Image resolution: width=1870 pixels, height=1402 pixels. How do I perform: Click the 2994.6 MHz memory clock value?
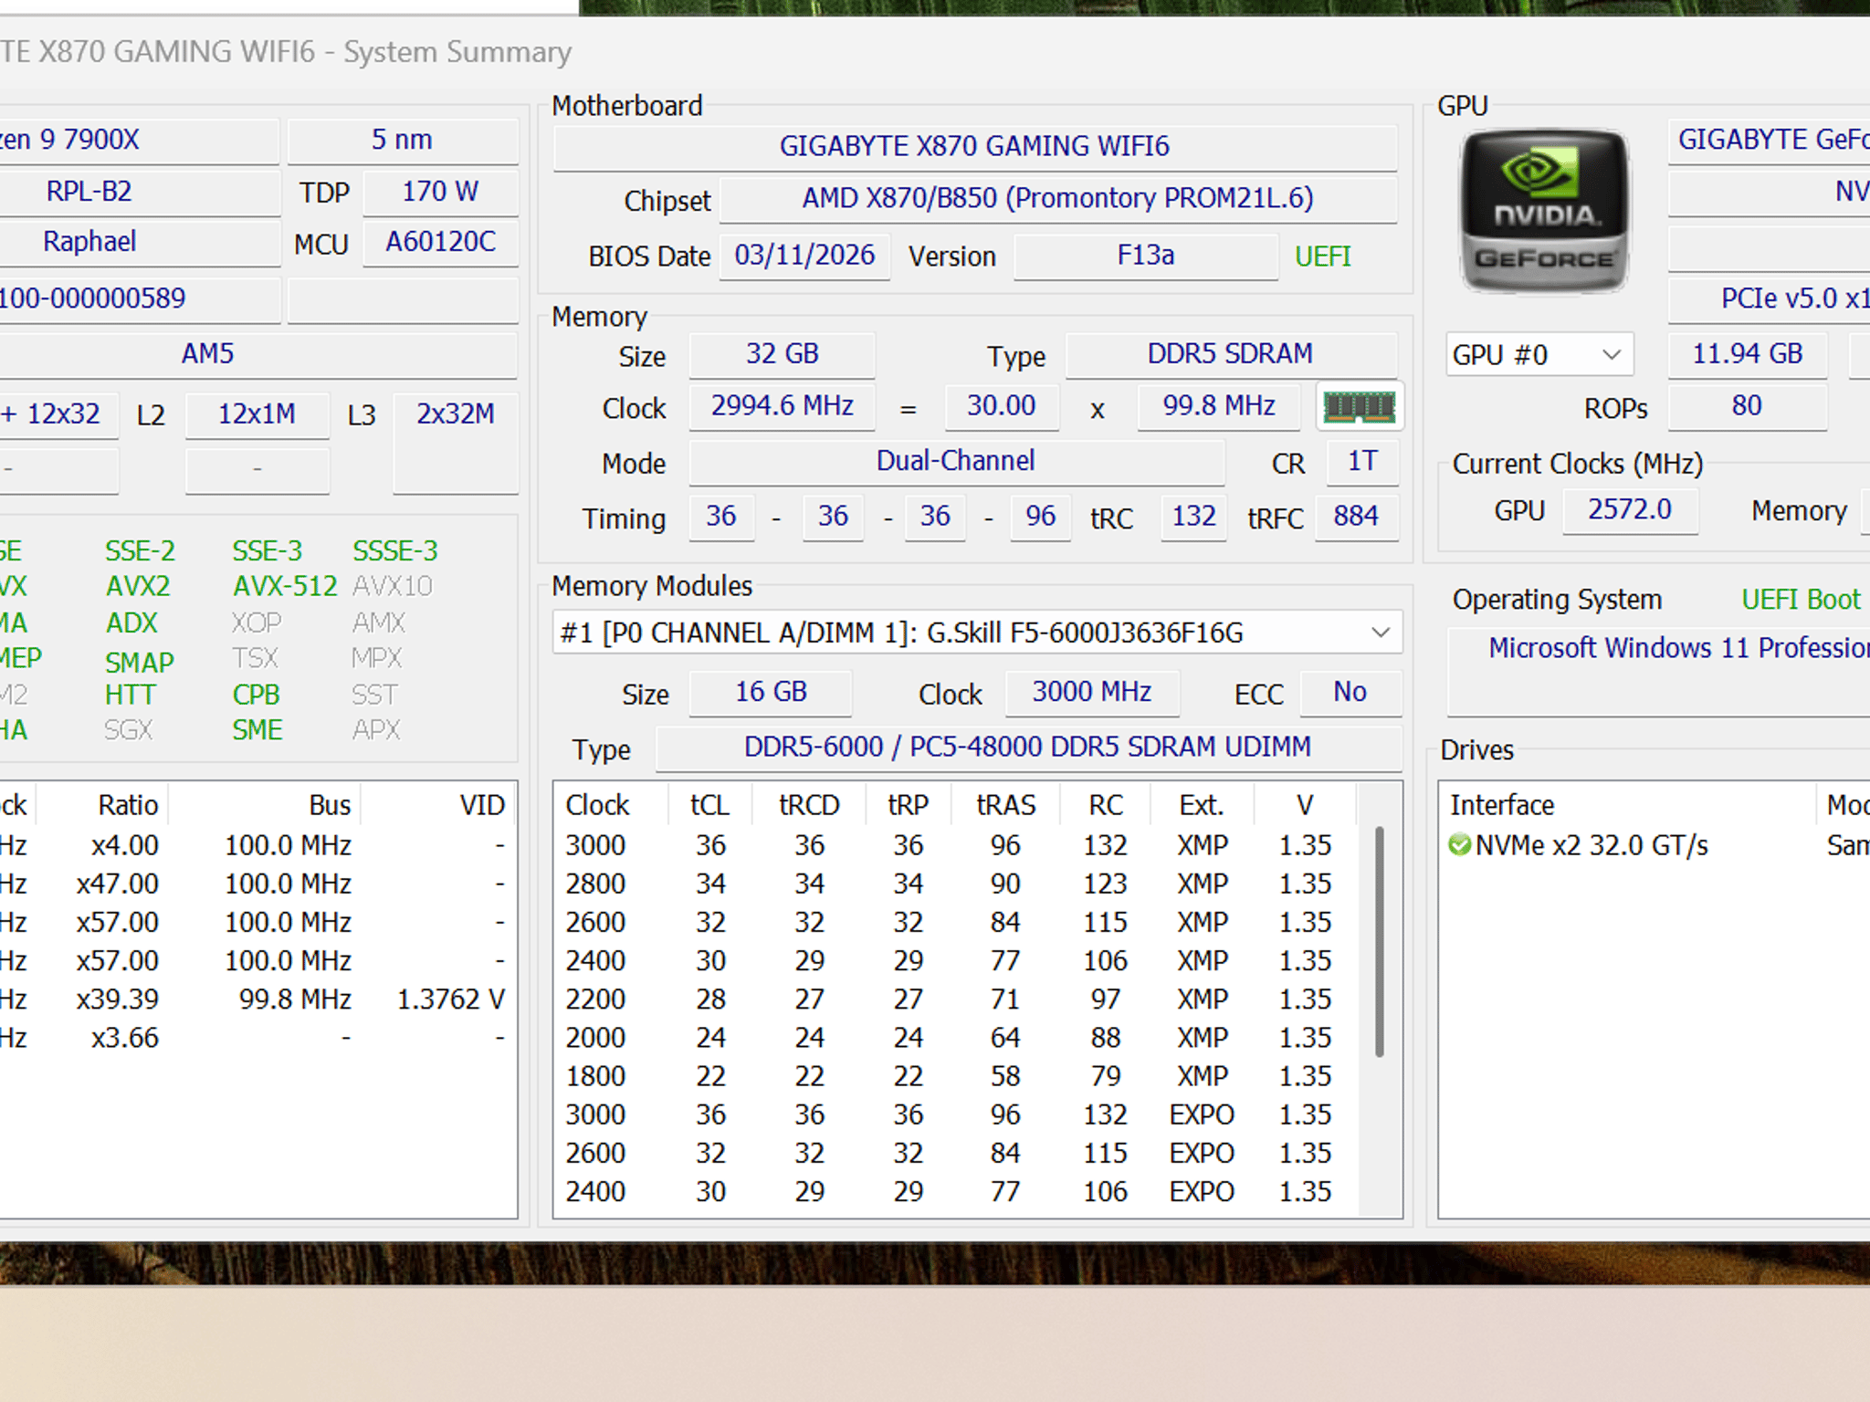783,406
